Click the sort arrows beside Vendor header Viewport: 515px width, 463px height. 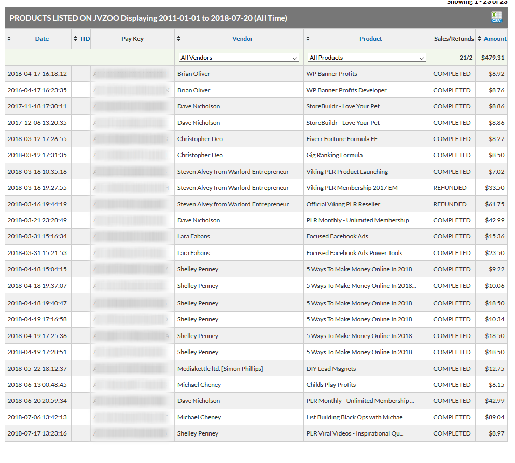click(x=179, y=39)
